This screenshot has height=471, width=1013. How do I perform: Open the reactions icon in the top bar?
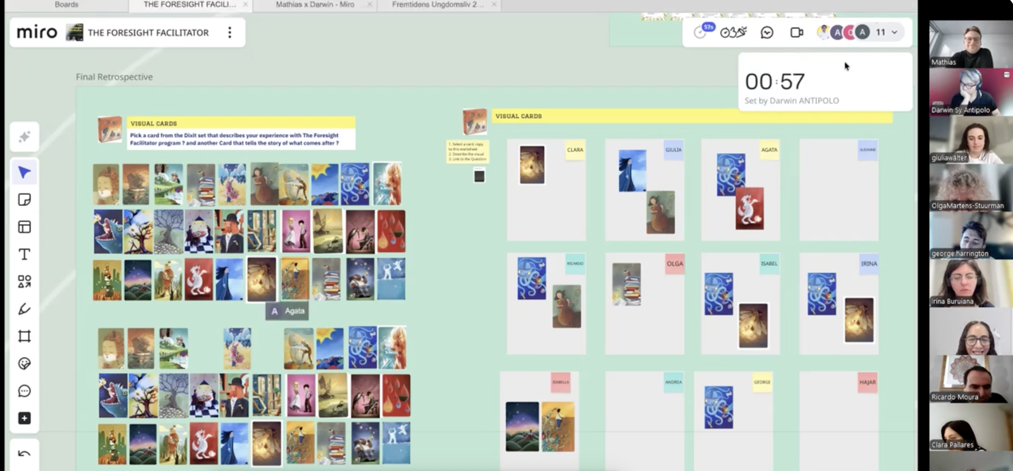[733, 32]
